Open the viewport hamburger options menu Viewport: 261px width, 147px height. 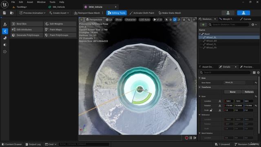pyautogui.click(x=82, y=20)
